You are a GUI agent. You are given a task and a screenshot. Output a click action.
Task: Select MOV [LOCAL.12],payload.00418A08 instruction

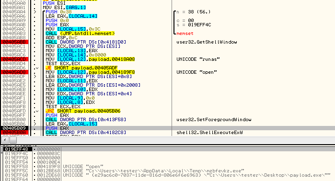(x=90, y=59)
